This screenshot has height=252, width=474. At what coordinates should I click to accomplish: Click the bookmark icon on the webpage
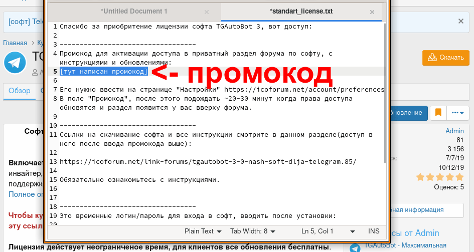click(438, 113)
